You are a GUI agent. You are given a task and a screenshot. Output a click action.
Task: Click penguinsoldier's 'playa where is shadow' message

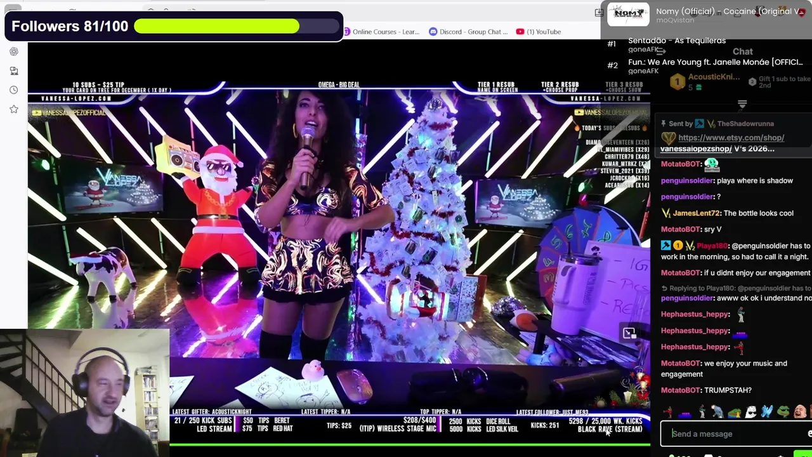click(x=727, y=180)
